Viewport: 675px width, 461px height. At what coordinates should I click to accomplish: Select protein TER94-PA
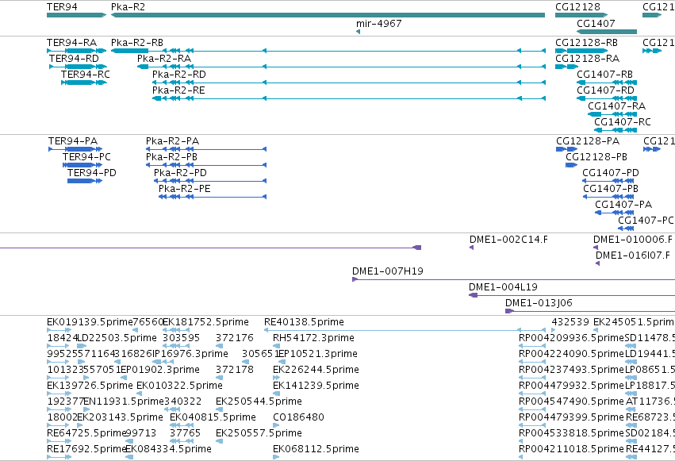(x=75, y=149)
